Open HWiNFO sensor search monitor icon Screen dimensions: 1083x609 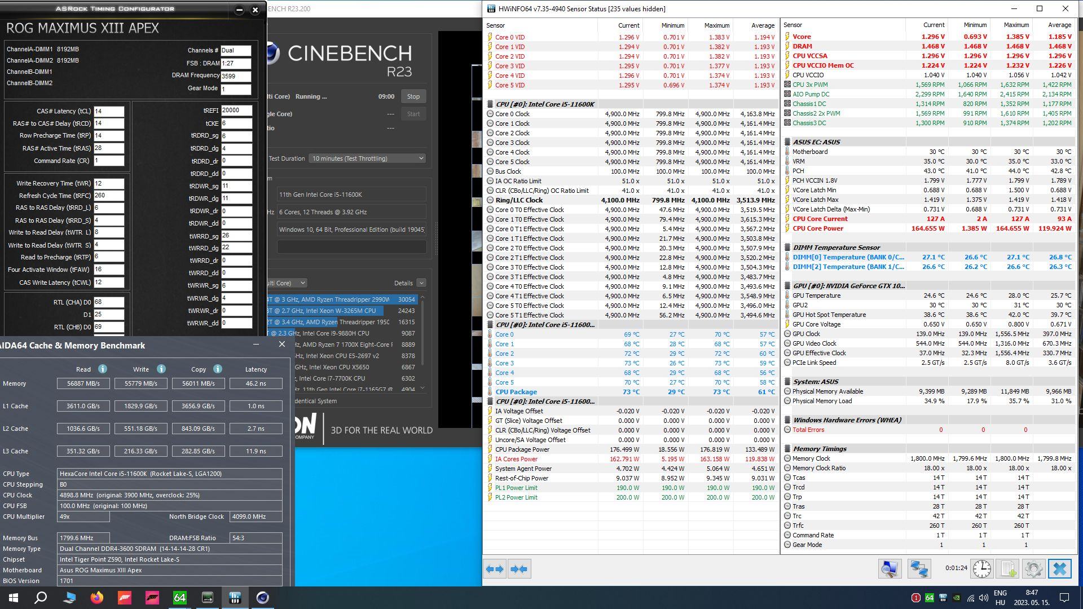(x=890, y=568)
